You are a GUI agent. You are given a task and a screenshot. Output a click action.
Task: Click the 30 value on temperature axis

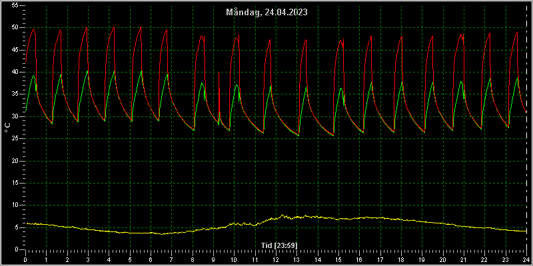click(15, 116)
